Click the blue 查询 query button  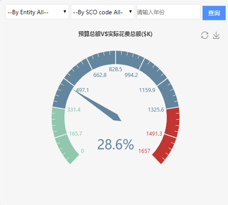[214, 13]
